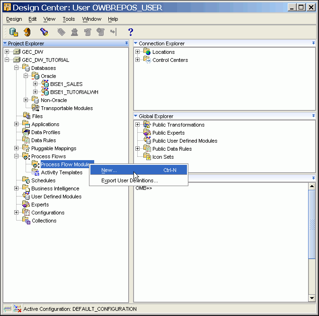
Task: Click the Collections folder icon
Action: pyautogui.click(x=26, y=221)
